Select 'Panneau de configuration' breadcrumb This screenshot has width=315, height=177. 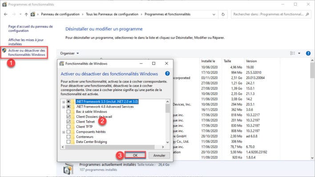pyautogui.click(x=60, y=14)
